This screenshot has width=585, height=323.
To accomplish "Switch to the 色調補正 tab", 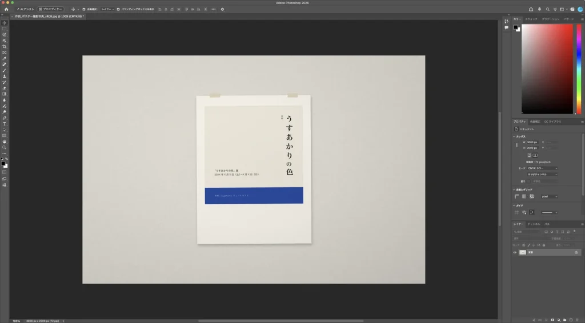I will click(x=535, y=122).
